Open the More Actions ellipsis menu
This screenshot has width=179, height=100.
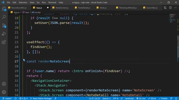coord(175,8)
